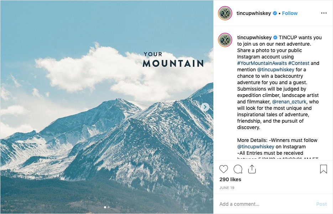Click the Follow link

point(290,13)
